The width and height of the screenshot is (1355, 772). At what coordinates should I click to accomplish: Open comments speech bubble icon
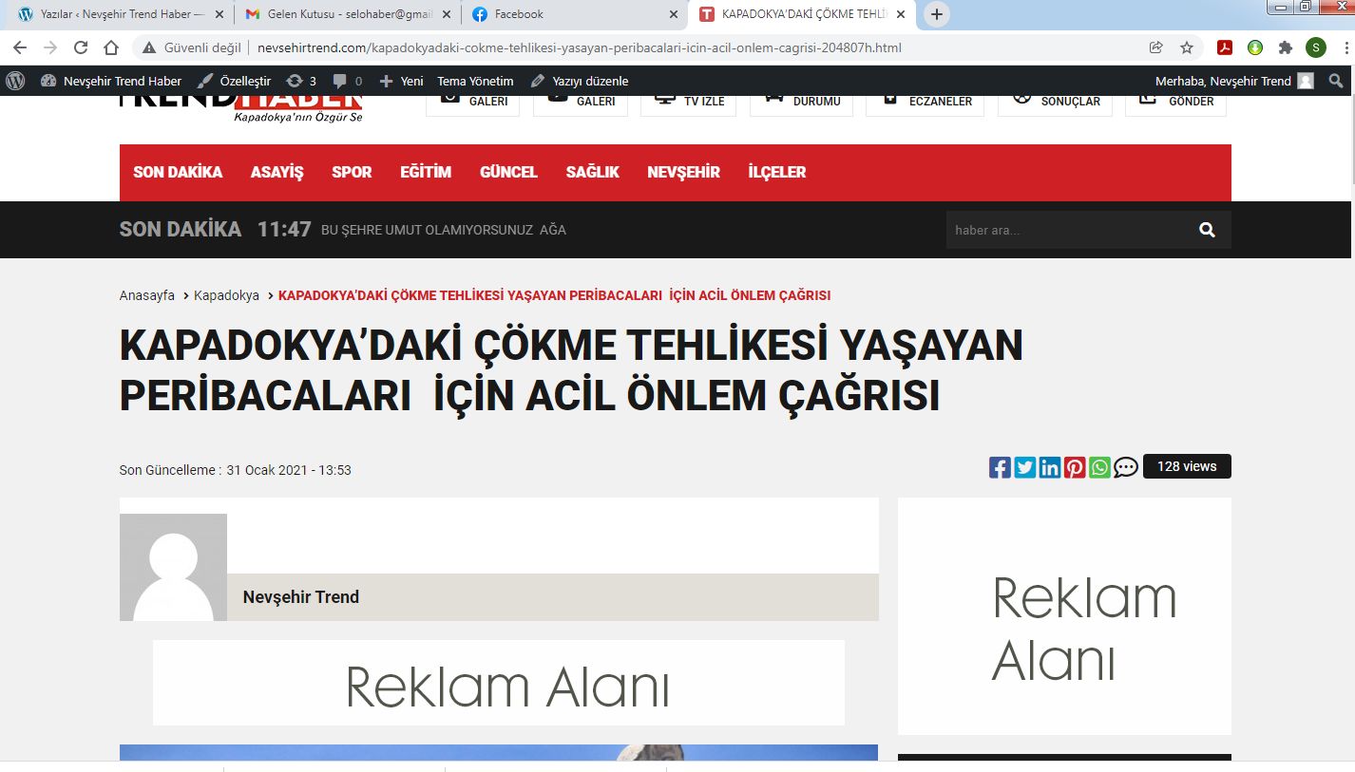[x=1126, y=467]
